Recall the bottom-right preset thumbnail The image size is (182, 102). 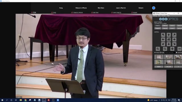coord(178,62)
